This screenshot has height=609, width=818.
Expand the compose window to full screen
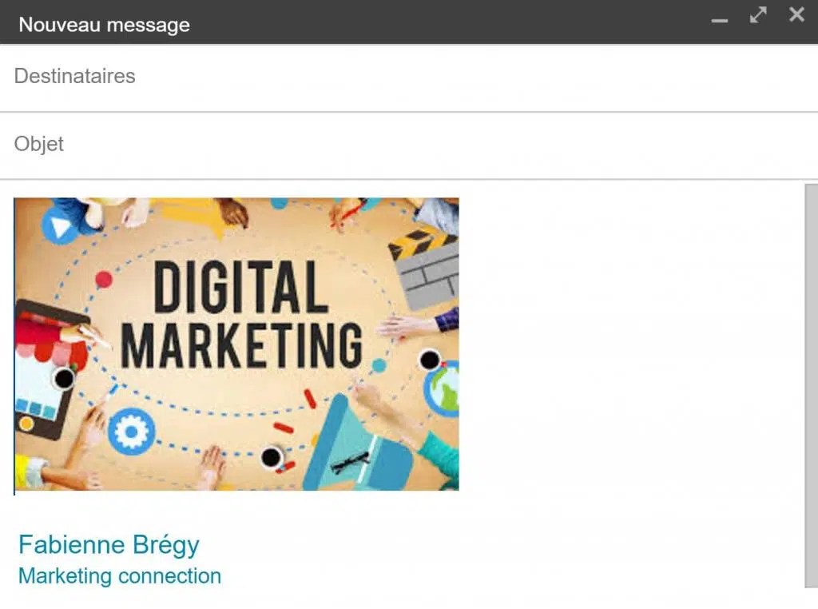(758, 15)
